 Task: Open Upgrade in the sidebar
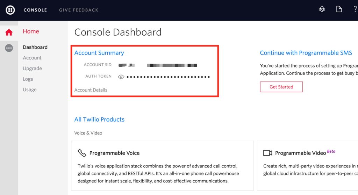(32, 68)
